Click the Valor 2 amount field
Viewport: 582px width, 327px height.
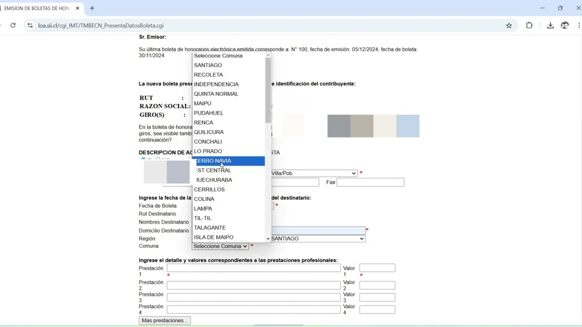tap(377, 285)
